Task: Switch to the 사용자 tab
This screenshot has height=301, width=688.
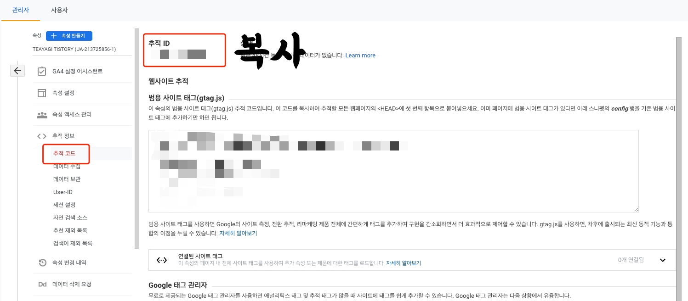Action: (59, 10)
